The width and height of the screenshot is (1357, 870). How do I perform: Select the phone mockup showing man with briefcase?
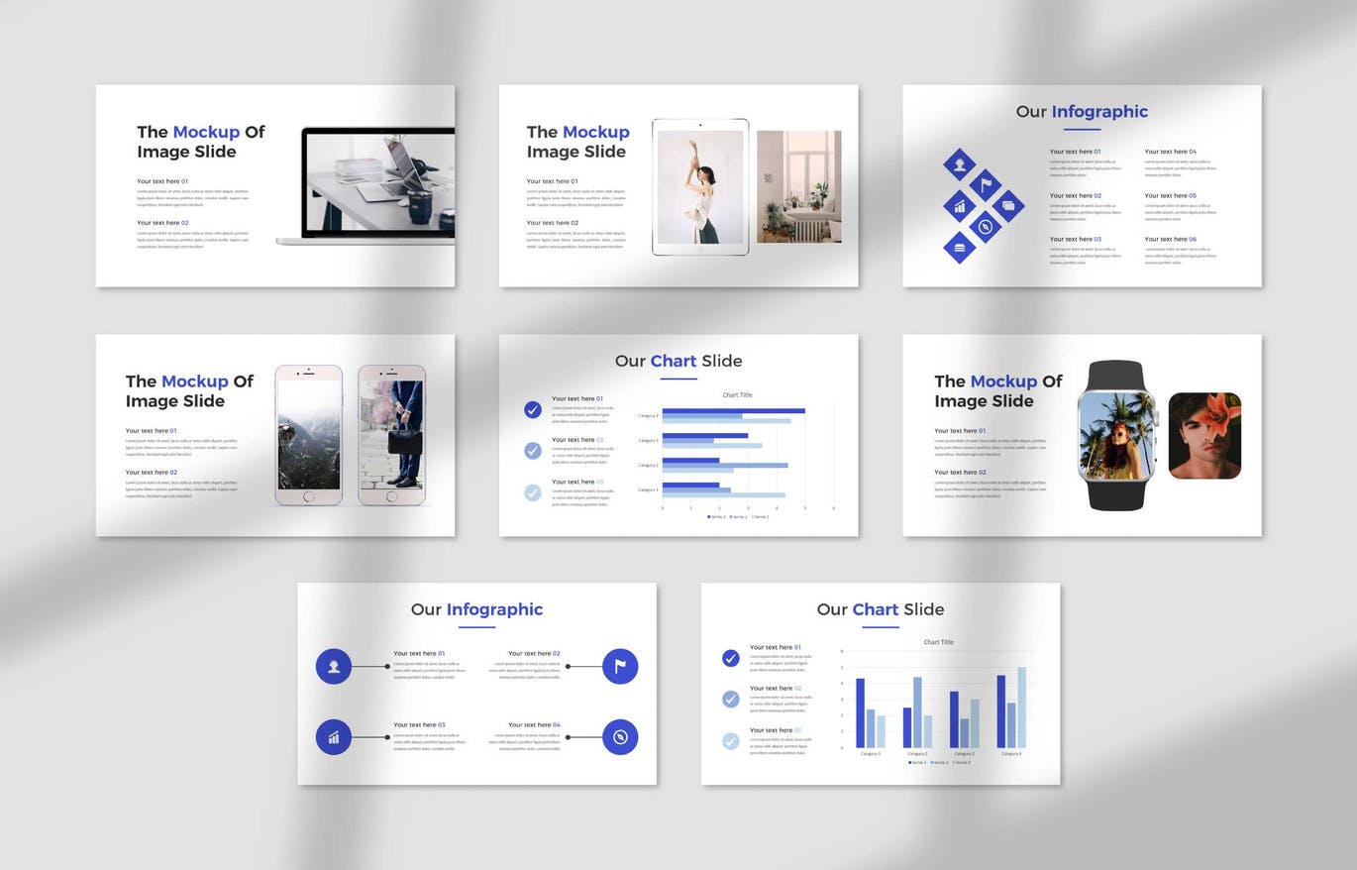391,435
